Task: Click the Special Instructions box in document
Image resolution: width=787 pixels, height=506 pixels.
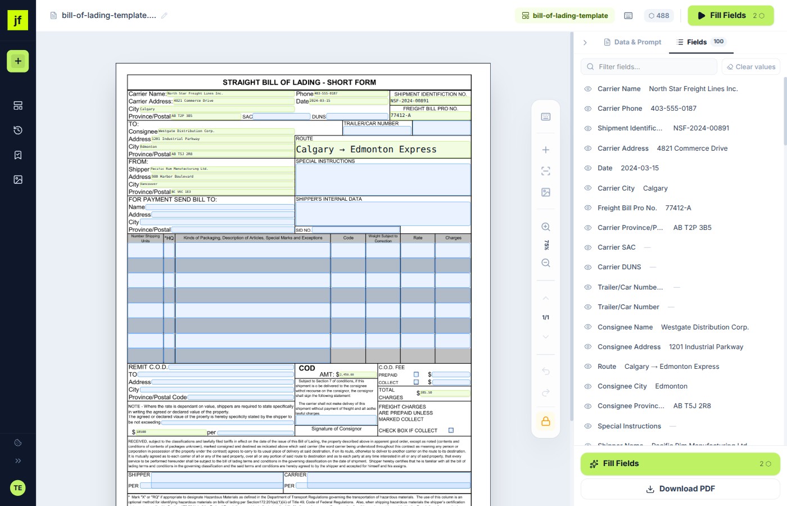Action: (383, 179)
